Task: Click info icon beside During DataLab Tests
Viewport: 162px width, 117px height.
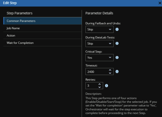Action: (117, 43)
